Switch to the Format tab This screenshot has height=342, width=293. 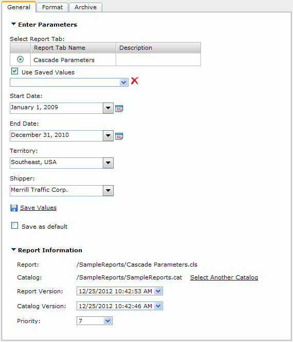coord(52,7)
